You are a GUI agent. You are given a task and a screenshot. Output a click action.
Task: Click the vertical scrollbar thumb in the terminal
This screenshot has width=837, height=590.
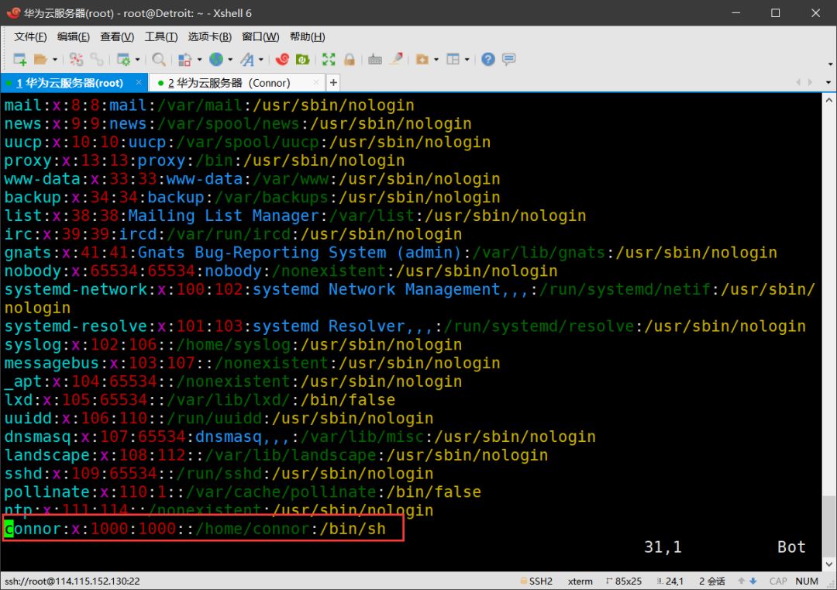[x=828, y=526]
